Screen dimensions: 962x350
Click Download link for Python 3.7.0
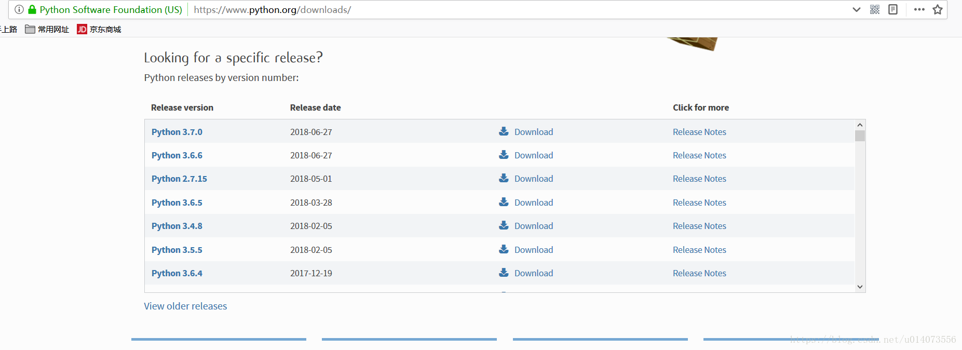point(534,132)
